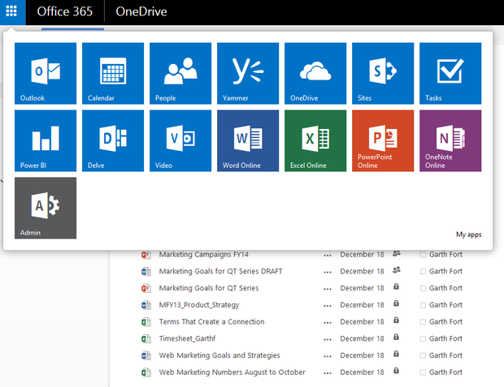The width and height of the screenshot is (504, 387).
Task: Click the My apps link
Action: [x=469, y=234]
